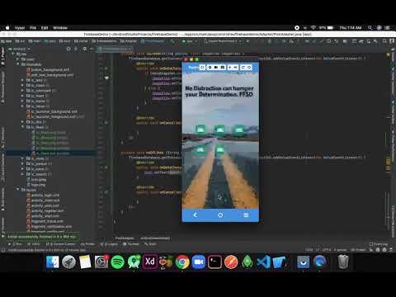
Task: Open the Edit menu
Action: 45,28
